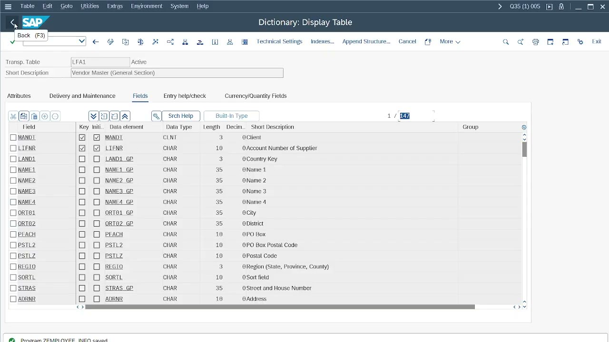Click the Display Object List hierarchy icon
This screenshot has width=609, height=342.
(185, 42)
